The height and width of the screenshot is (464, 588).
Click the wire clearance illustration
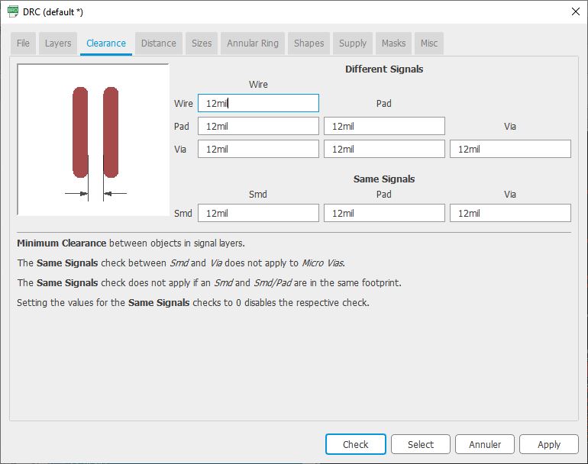tap(93, 140)
